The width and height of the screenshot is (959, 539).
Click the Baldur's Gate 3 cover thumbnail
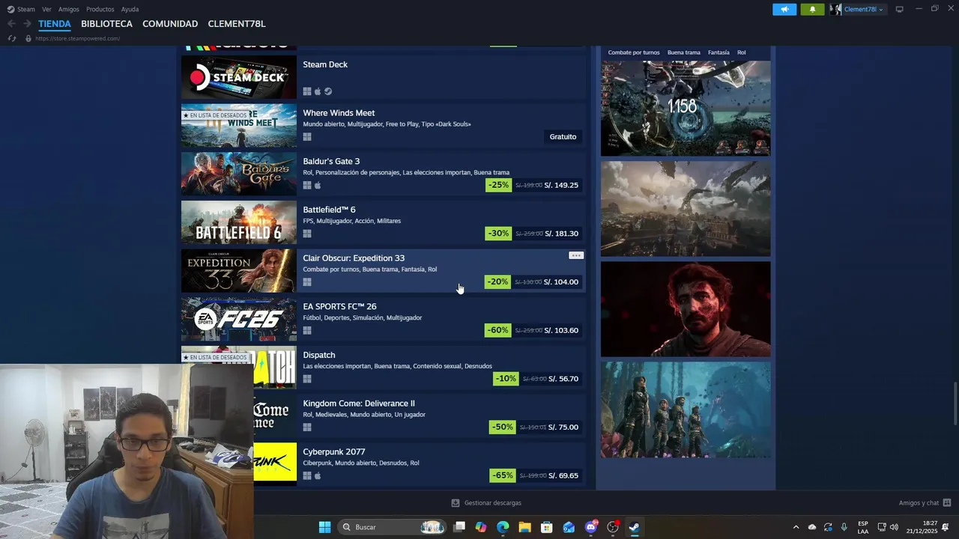pos(239,174)
